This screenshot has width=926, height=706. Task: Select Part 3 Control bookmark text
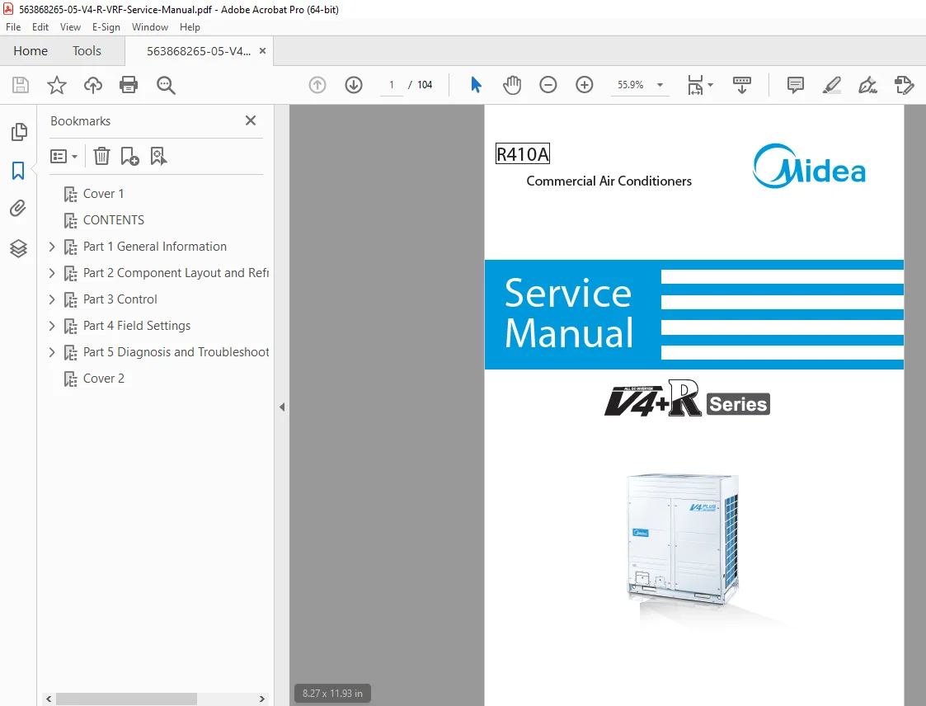[120, 299]
